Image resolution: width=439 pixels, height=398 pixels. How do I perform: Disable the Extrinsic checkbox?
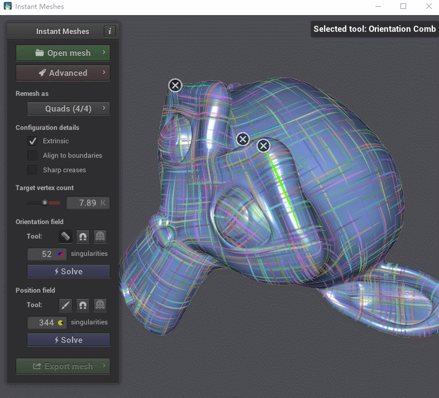click(x=32, y=141)
